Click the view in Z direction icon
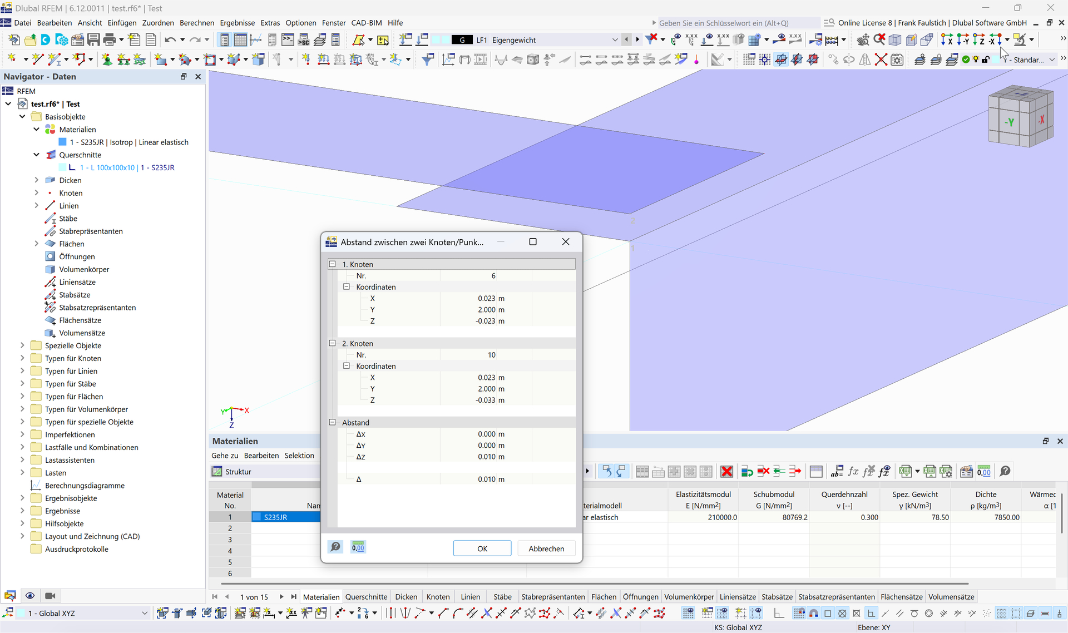Image resolution: width=1068 pixels, height=633 pixels. point(978,40)
